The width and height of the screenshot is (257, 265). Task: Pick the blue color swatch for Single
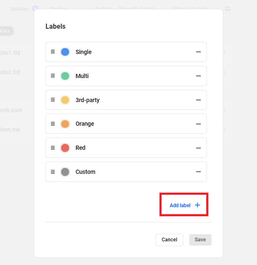(65, 52)
